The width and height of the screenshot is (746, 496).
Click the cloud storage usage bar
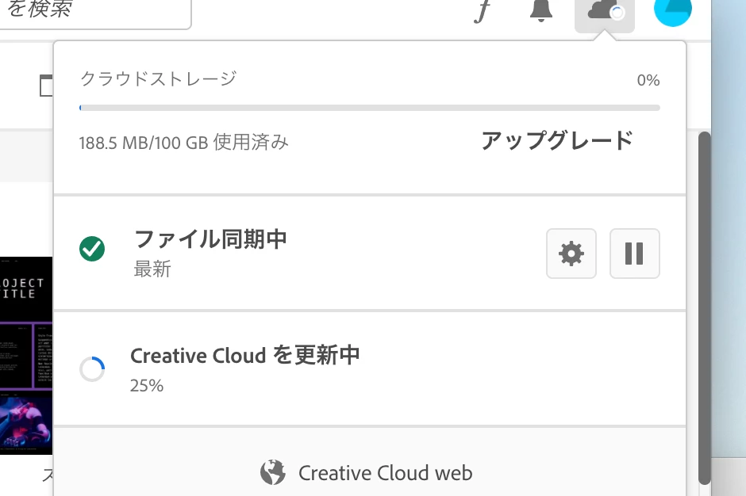(370, 108)
